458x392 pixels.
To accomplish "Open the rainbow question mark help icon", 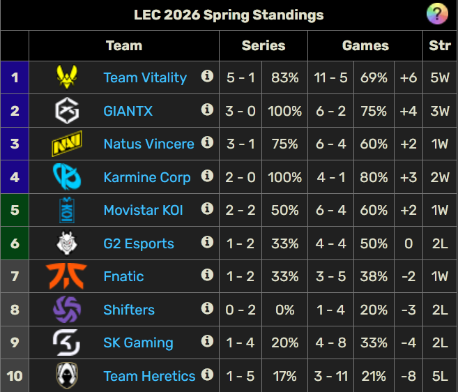I will pyautogui.click(x=436, y=14).
